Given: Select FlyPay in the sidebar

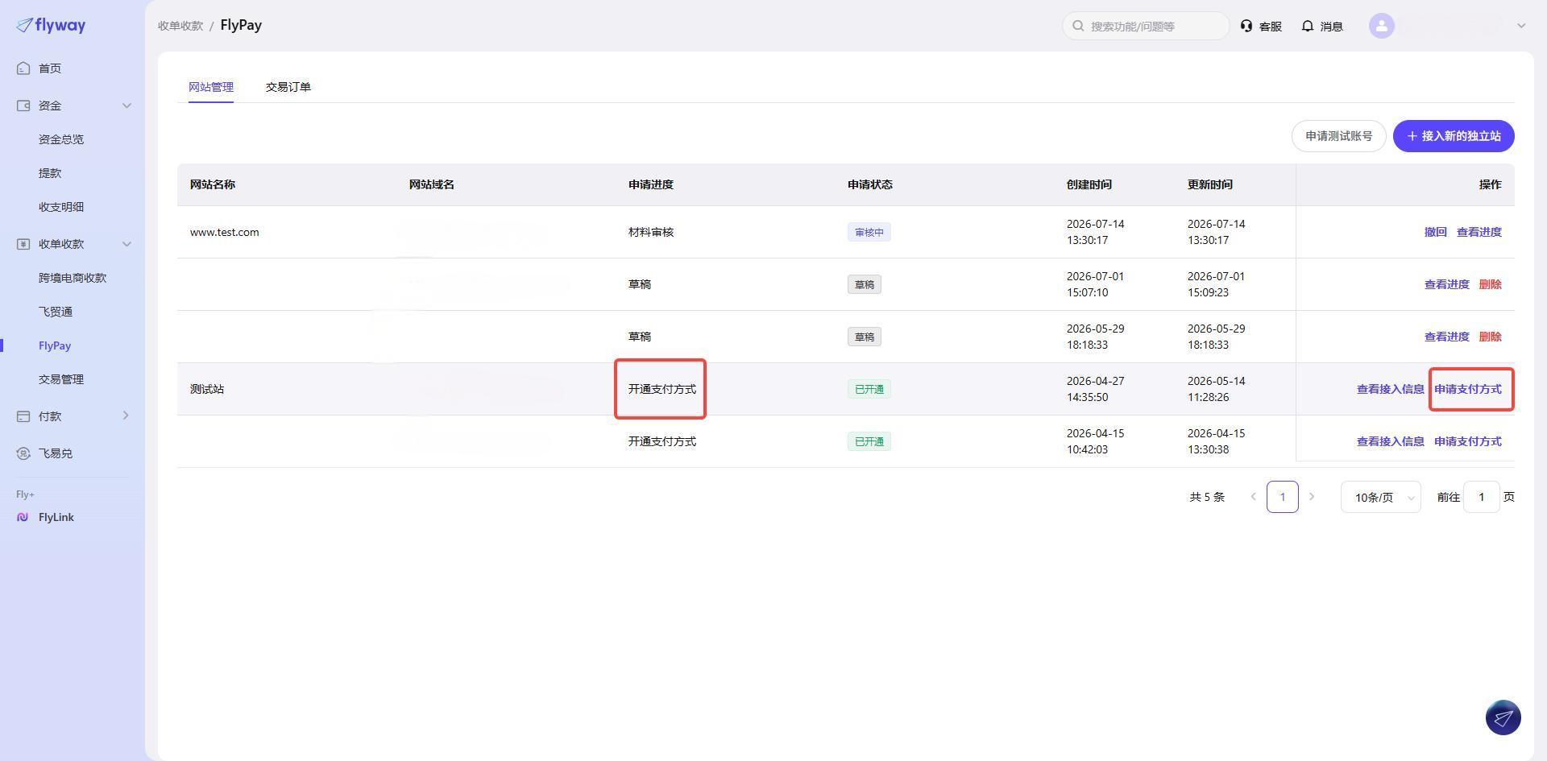Looking at the screenshot, I should pyautogui.click(x=55, y=345).
